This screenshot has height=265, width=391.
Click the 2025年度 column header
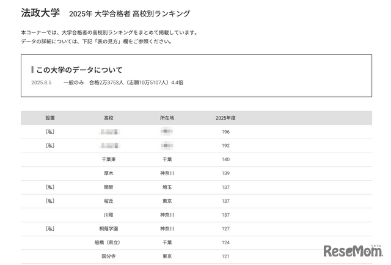(225, 118)
